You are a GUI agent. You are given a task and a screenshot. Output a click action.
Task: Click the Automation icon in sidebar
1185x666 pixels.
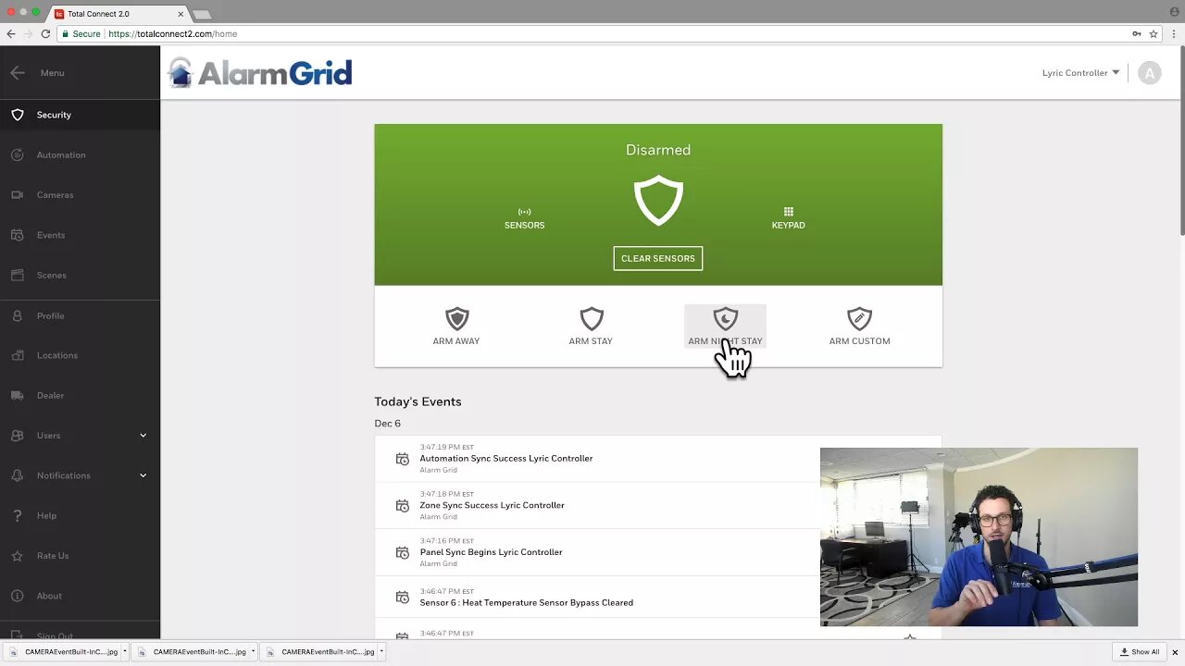pos(18,155)
